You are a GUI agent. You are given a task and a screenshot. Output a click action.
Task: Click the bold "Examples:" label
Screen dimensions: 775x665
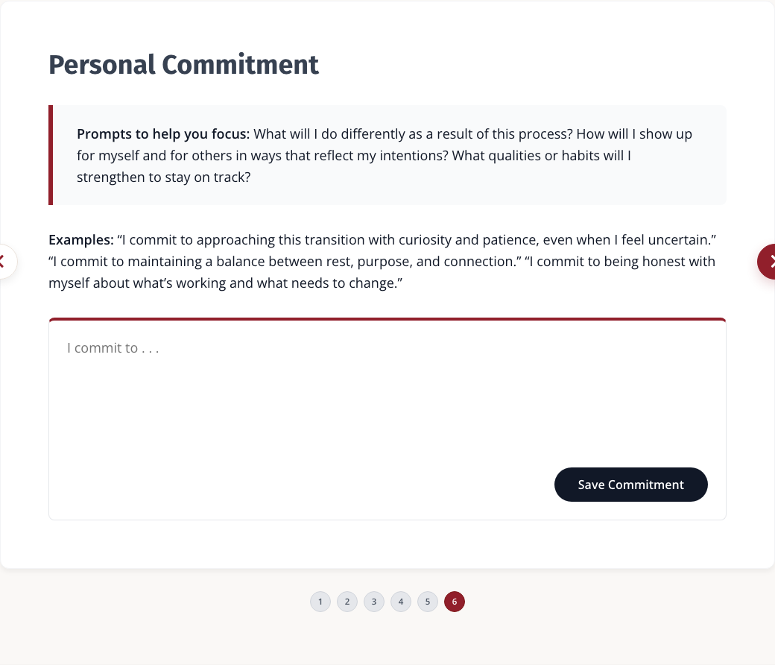coord(81,240)
